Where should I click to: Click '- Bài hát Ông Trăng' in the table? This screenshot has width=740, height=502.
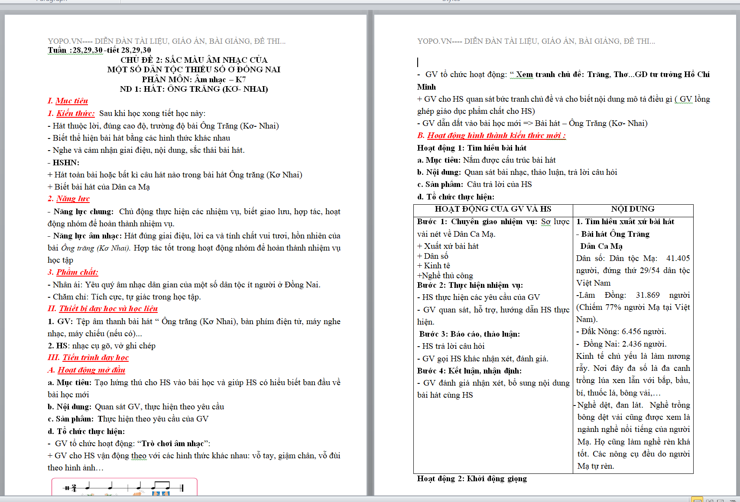click(613, 234)
